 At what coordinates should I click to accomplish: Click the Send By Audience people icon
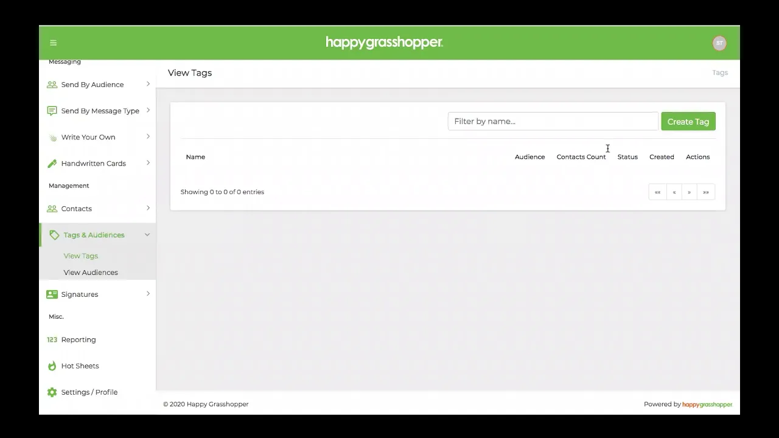52,85
